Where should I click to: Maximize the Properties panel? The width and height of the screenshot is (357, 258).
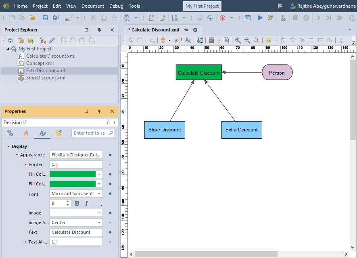point(86,111)
